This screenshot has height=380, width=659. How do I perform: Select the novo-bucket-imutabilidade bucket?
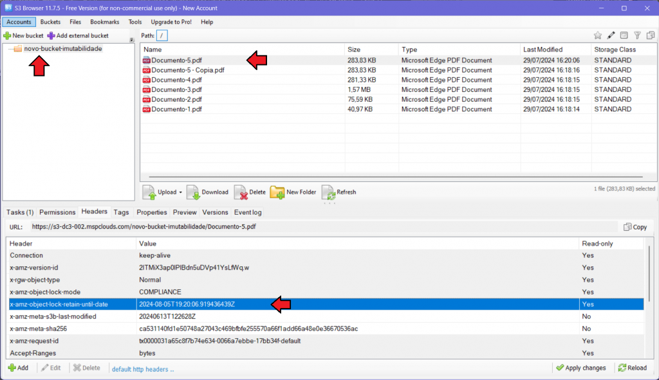point(63,49)
